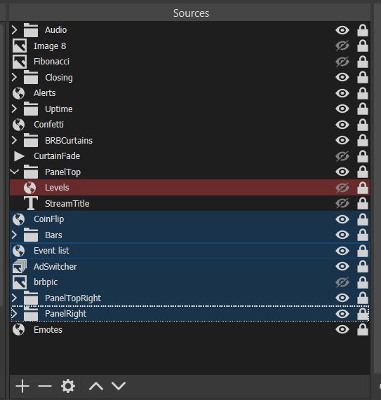Click the Levels browser globe icon

tap(30, 188)
